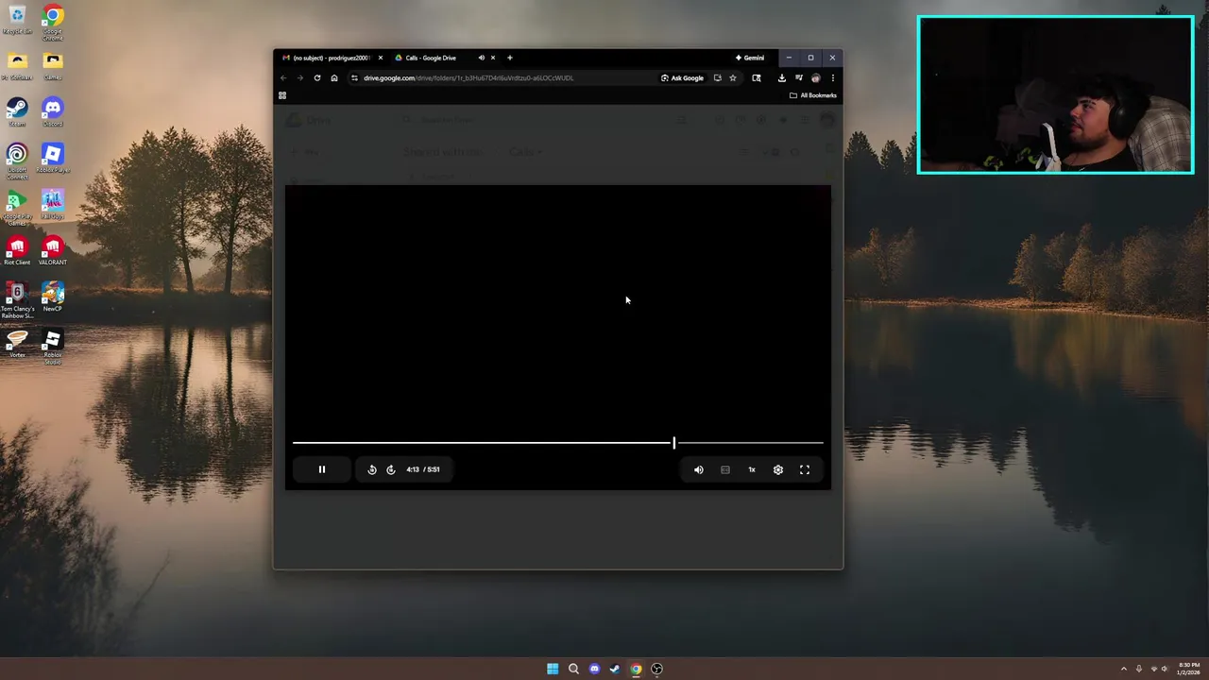
Task: Bookmark this page with star icon
Action: tap(732, 77)
